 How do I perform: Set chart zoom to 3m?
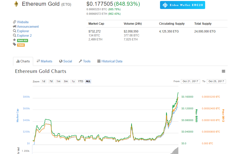coord(66,81)
